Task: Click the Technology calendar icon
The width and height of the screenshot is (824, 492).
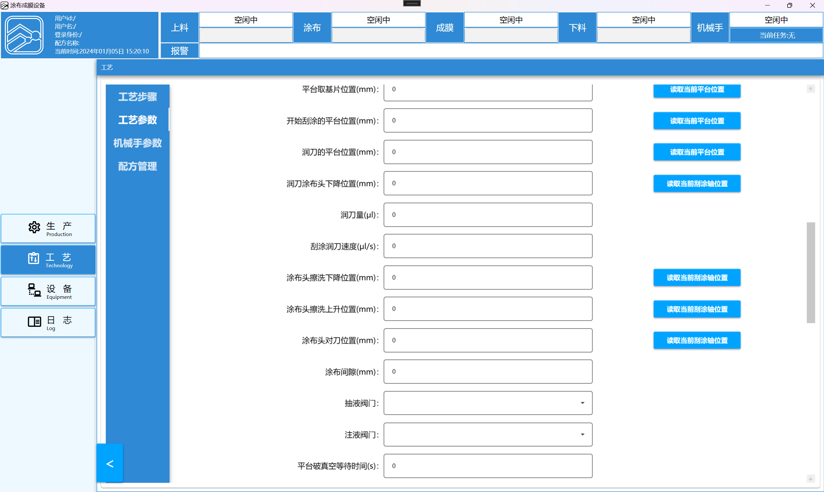Action: 33,258
